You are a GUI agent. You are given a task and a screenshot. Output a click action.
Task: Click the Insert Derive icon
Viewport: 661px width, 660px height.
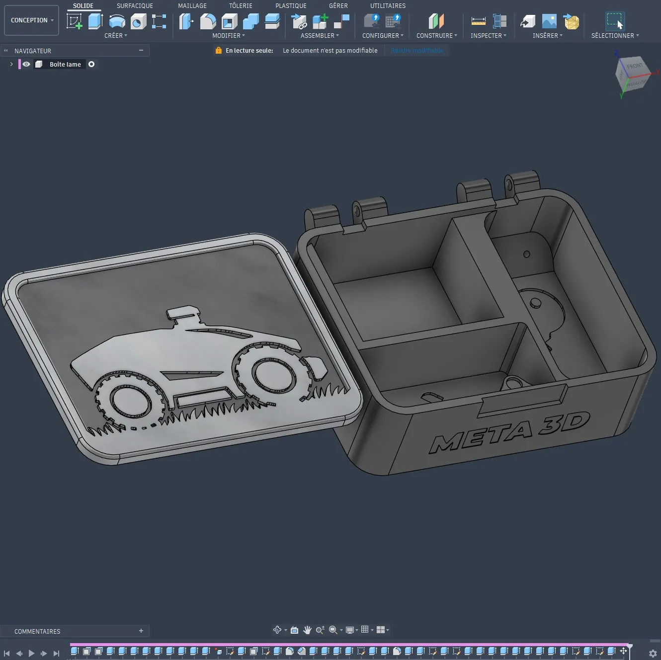528,21
